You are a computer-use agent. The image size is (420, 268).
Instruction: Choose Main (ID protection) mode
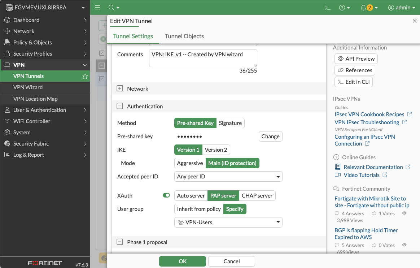(x=232, y=163)
